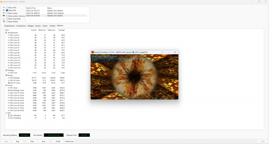Select the highlighted log entry at 18:53:06
This screenshot has height=144, width=269.
click(x=56, y=16)
